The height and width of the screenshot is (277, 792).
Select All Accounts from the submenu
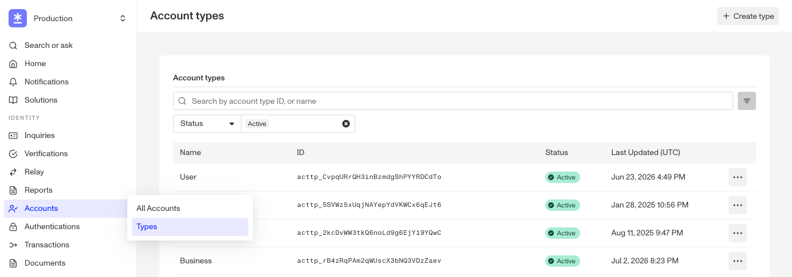pos(190,209)
